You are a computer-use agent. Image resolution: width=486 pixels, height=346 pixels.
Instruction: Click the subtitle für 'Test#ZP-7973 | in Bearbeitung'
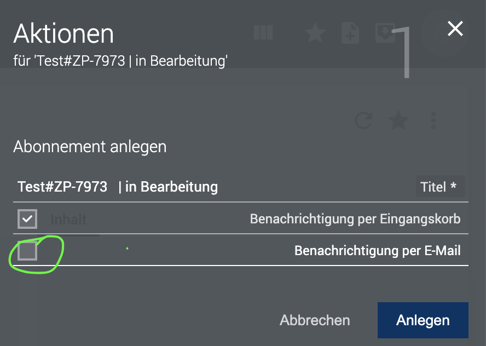120,61
